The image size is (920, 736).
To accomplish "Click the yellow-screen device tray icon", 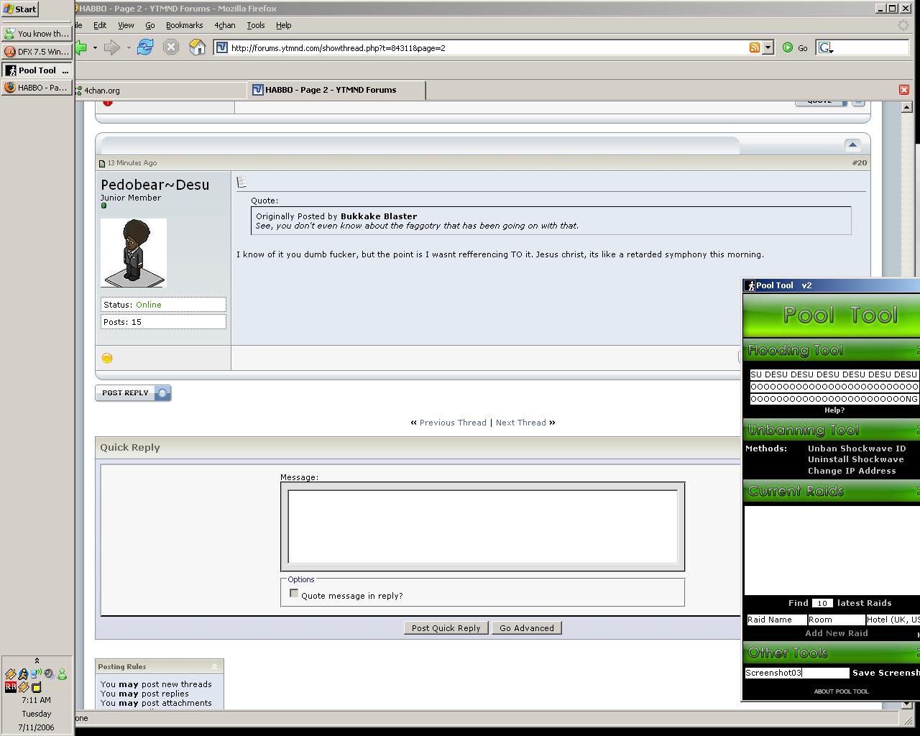I will point(36,687).
